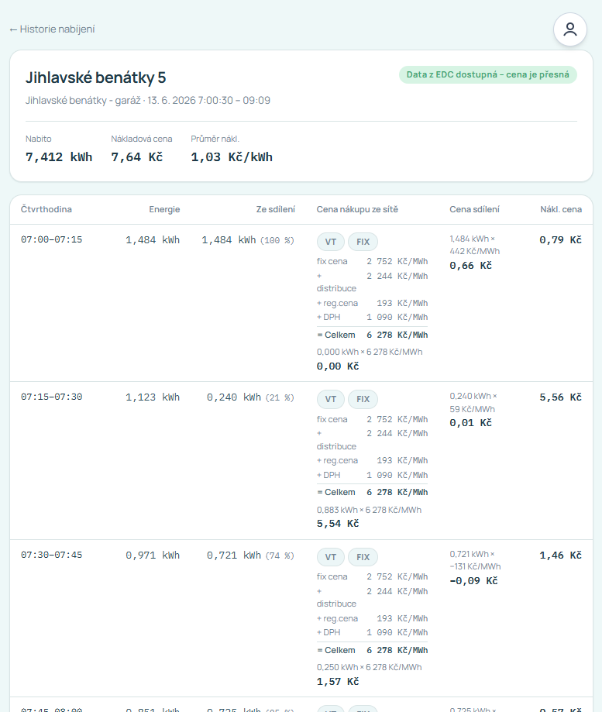
Task: Select 0,240 kWh (21 %) sharing value
Action: click(x=250, y=397)
